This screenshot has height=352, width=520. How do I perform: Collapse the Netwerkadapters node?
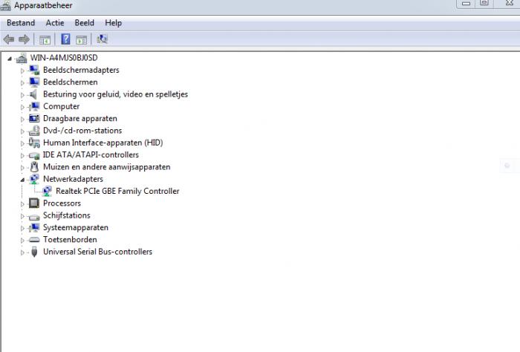tap(22, 180)
